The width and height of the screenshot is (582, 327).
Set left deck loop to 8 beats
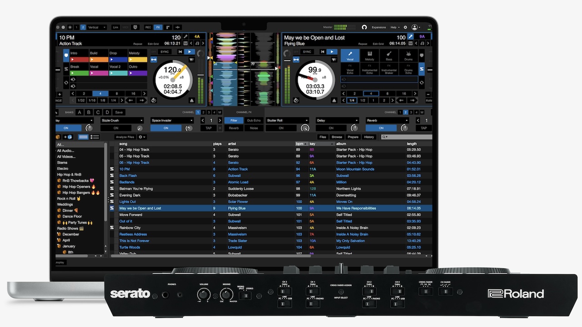click(116, 94)
